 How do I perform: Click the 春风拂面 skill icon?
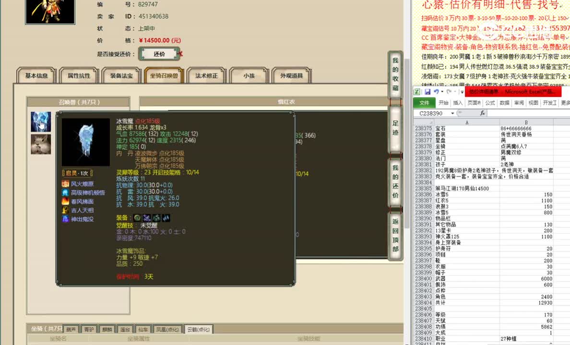(x=65, y=201)
